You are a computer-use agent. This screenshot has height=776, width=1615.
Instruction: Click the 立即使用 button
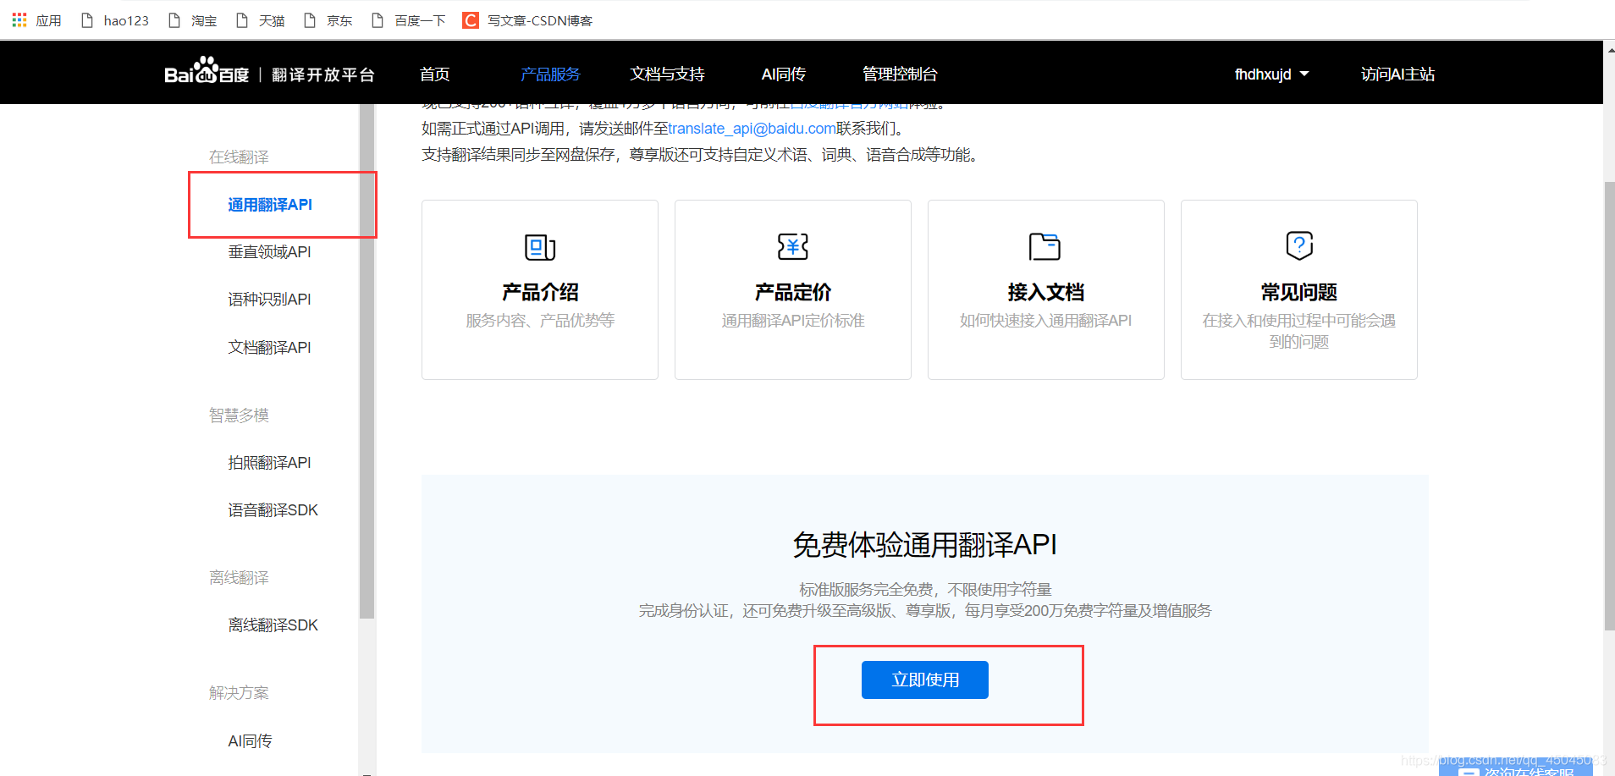(925, 680)
